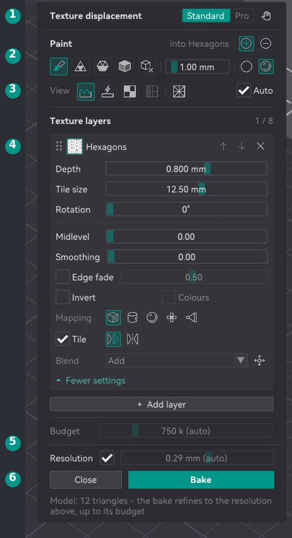The width and height of the screenshot is (292, 538).
Task: Remove the Hexagons layer with the X
Action: click(260, 146)
